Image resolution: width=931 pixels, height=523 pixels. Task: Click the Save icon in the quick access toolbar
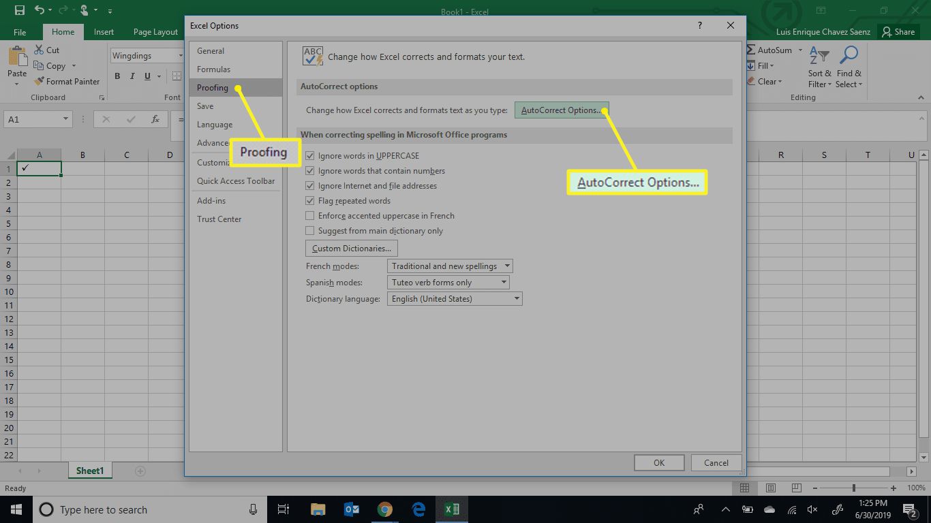19,10
